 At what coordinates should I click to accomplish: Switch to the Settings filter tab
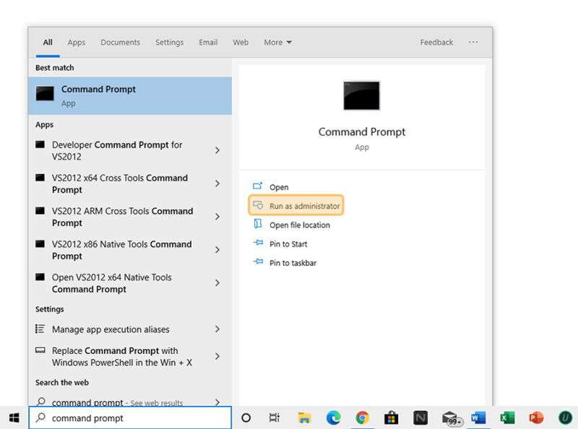[x=170, y=43]
